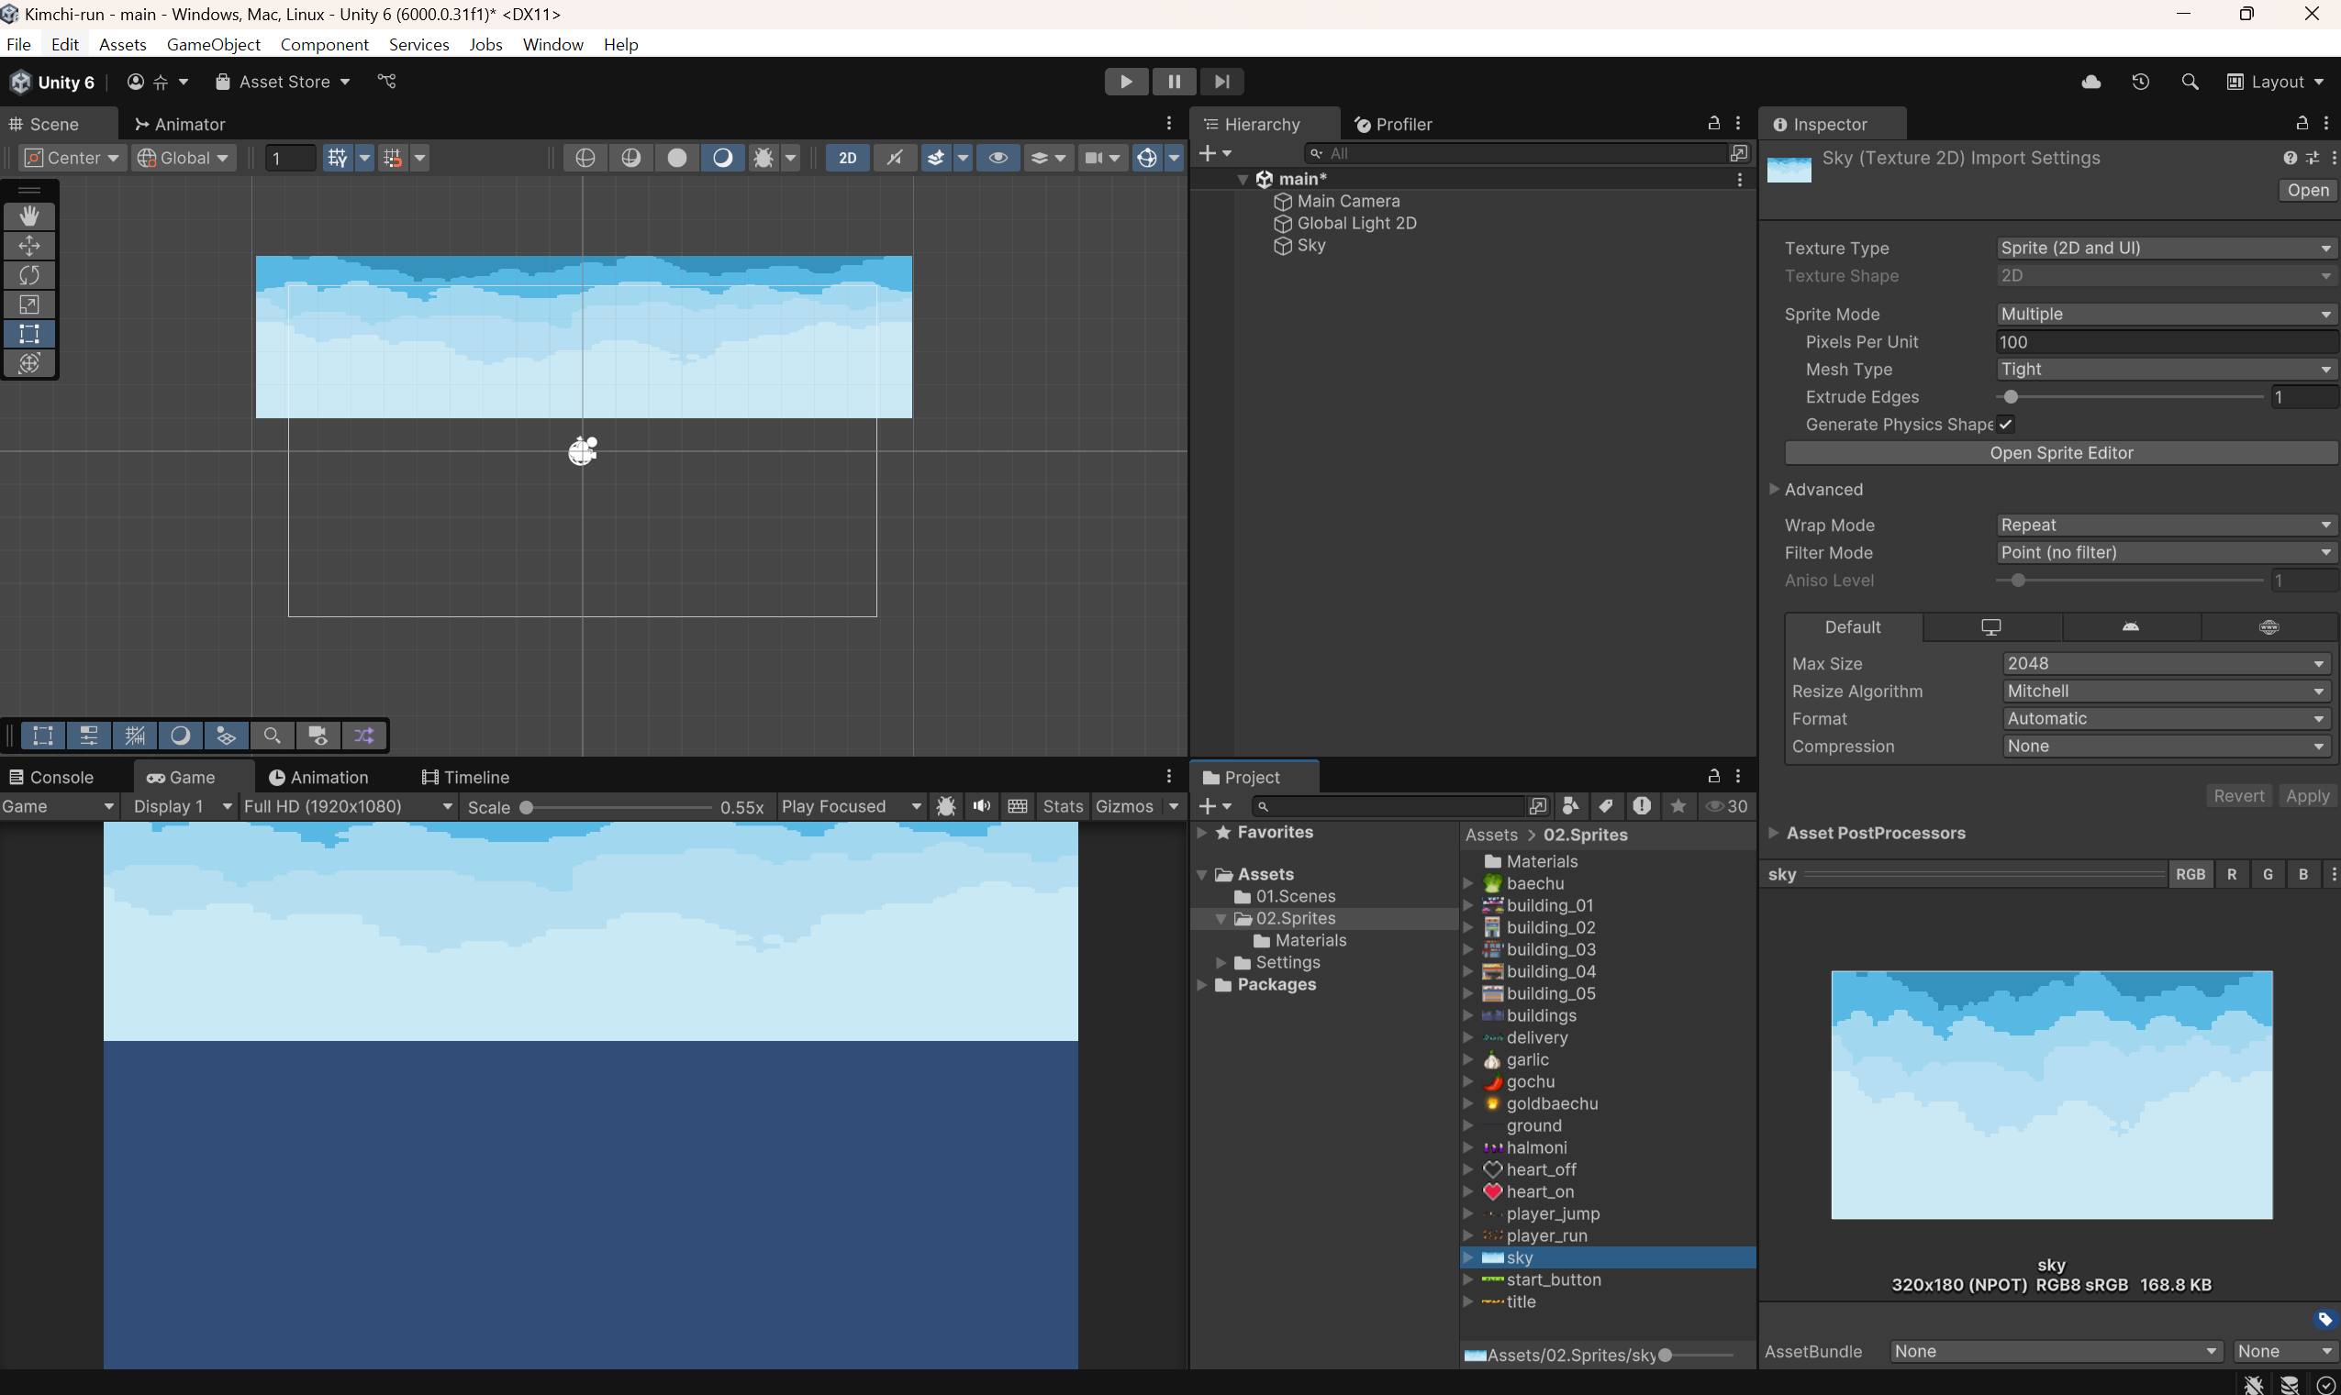2341x1395 pixels.
Task: Adjust the Extrude Edges slider
Action: [x=2011, y=397]
